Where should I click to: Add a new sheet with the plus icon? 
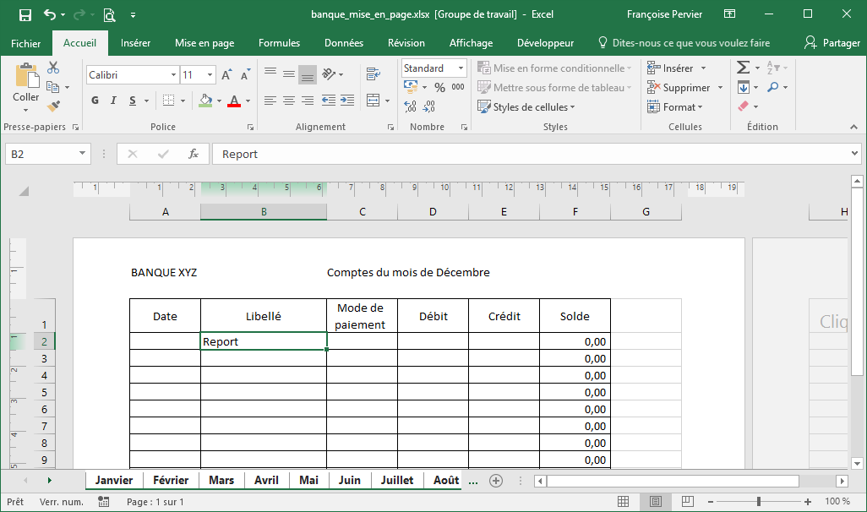click(496, 480)
